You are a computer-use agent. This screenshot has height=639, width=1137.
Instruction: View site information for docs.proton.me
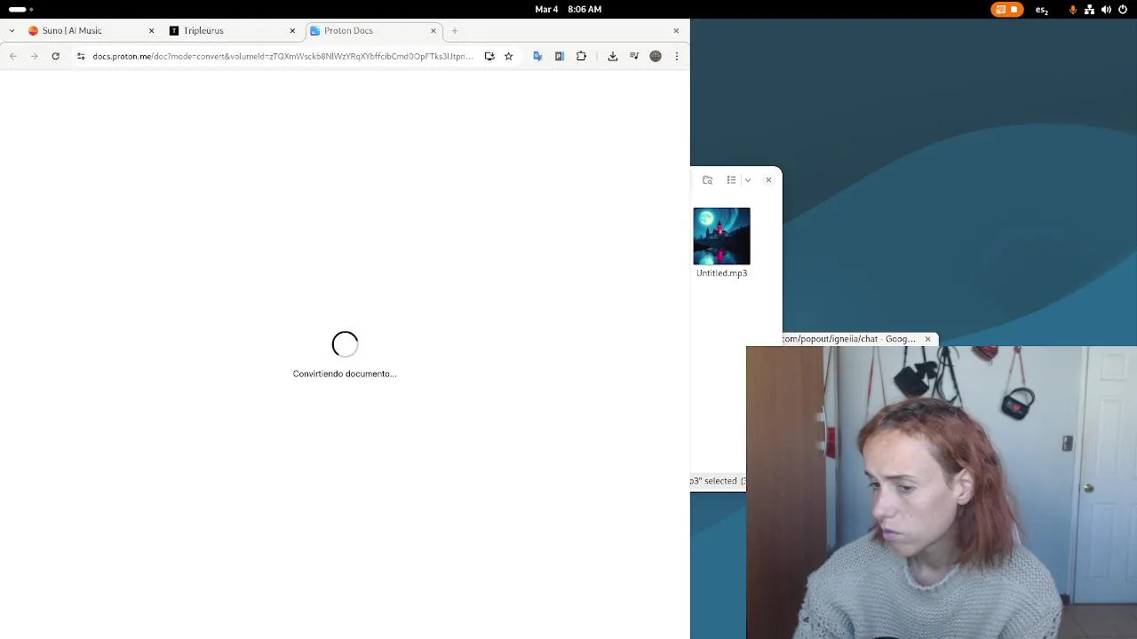point(81,56)
